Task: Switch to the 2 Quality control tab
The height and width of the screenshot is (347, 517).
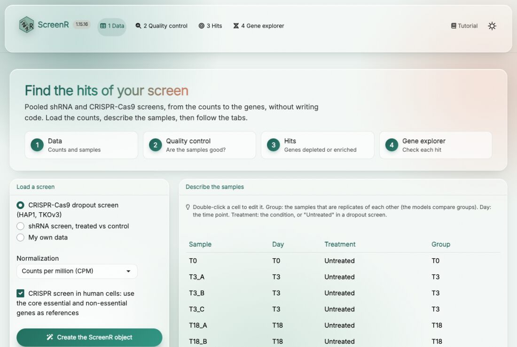Action: point(162,26)
